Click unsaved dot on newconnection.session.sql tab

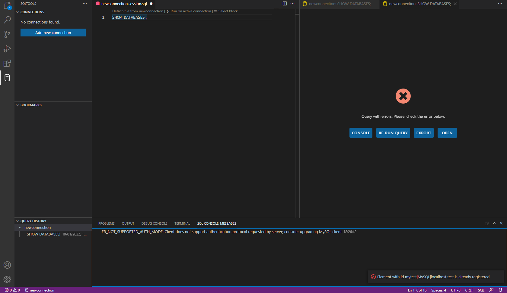151,4
